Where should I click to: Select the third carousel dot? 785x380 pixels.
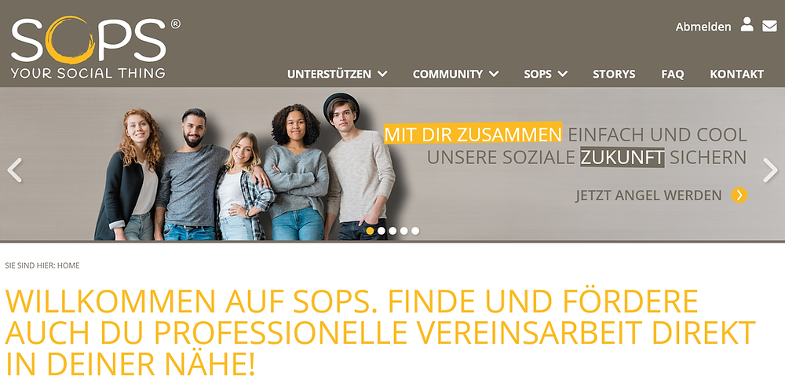[x=392, y=231]
